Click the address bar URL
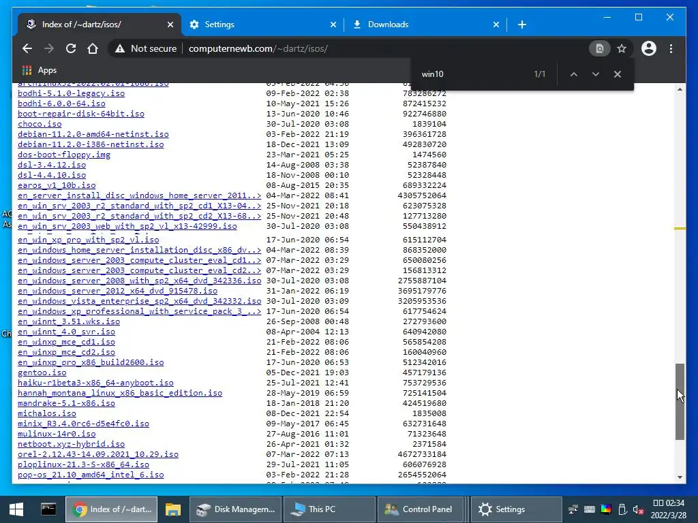Image resolution: width=698 pixels, height=523 pixels. point(258,48)
